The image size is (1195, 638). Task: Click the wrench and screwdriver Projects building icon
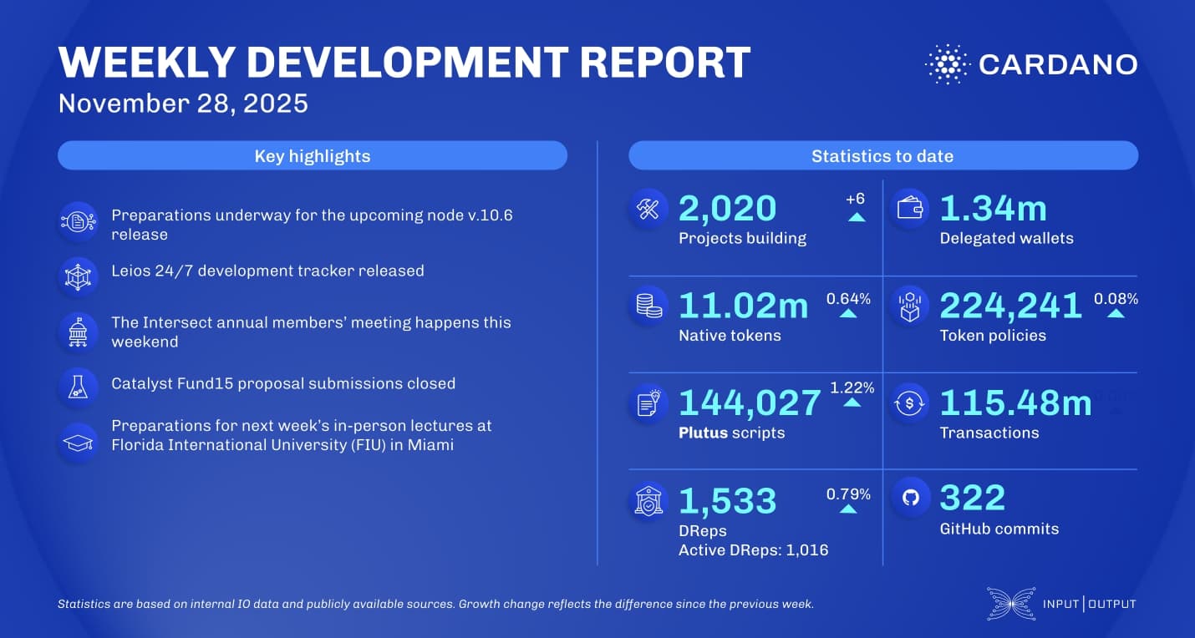647,208
